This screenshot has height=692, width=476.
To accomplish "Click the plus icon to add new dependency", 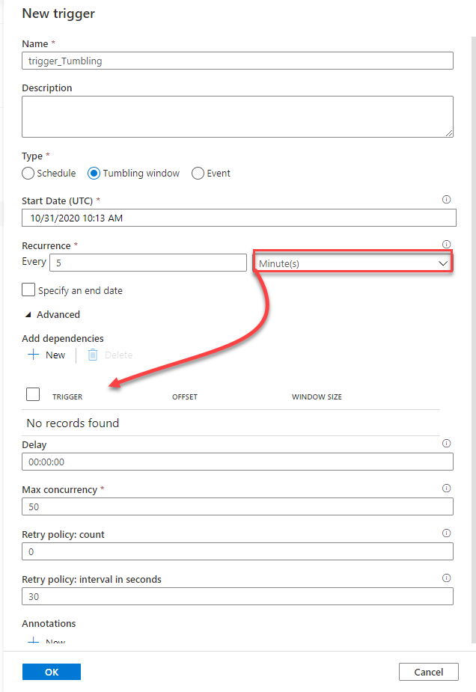I will (33, 355).
